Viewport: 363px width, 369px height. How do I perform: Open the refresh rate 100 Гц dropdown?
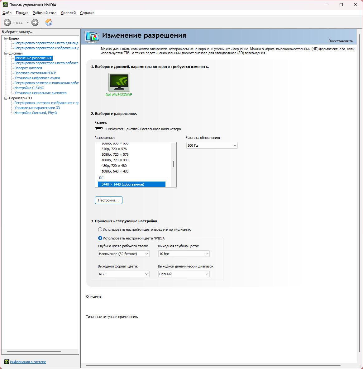pyautogui.click(x=212, y=145)
